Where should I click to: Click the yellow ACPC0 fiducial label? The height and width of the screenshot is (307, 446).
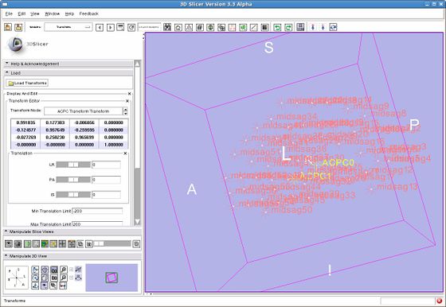pyautogui.click(x=338, y=163)
